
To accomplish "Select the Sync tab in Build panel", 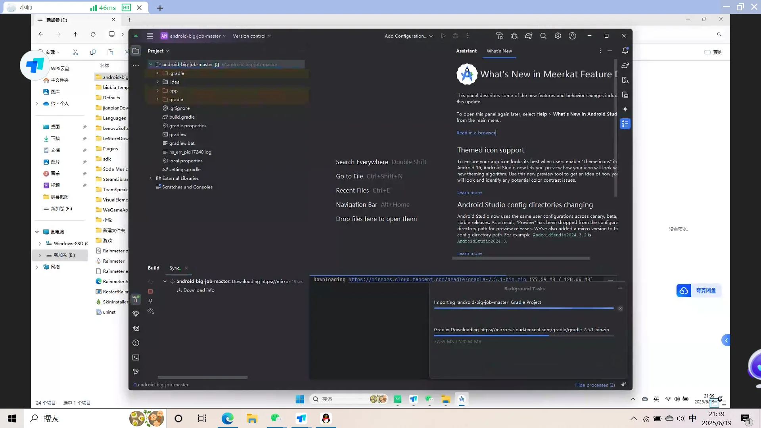I will click(x=175, y=268).
